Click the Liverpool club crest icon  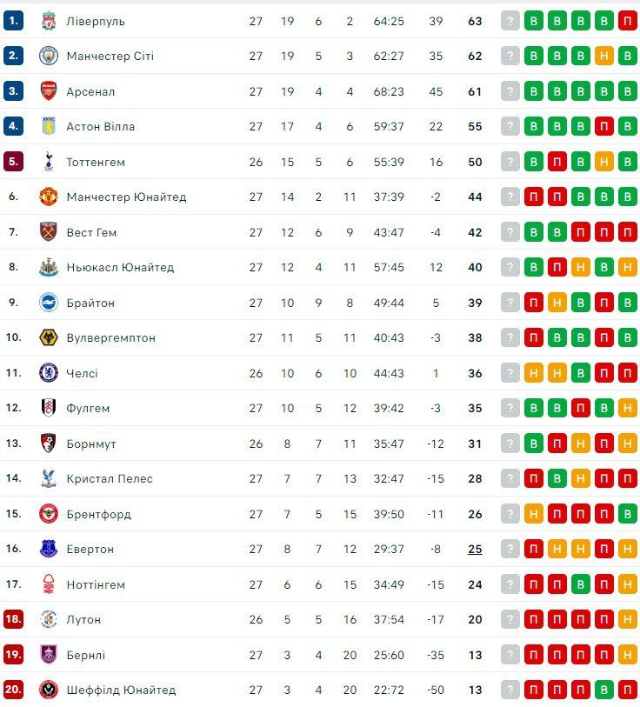click(48, 21)
